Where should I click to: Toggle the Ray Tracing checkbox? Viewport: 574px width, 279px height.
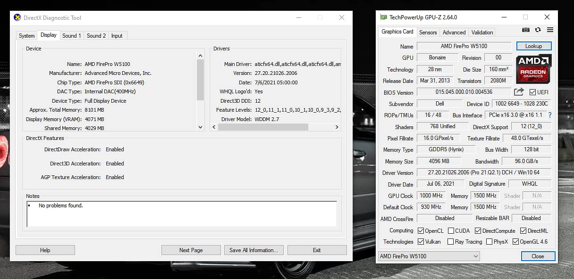tap(451, 242)
